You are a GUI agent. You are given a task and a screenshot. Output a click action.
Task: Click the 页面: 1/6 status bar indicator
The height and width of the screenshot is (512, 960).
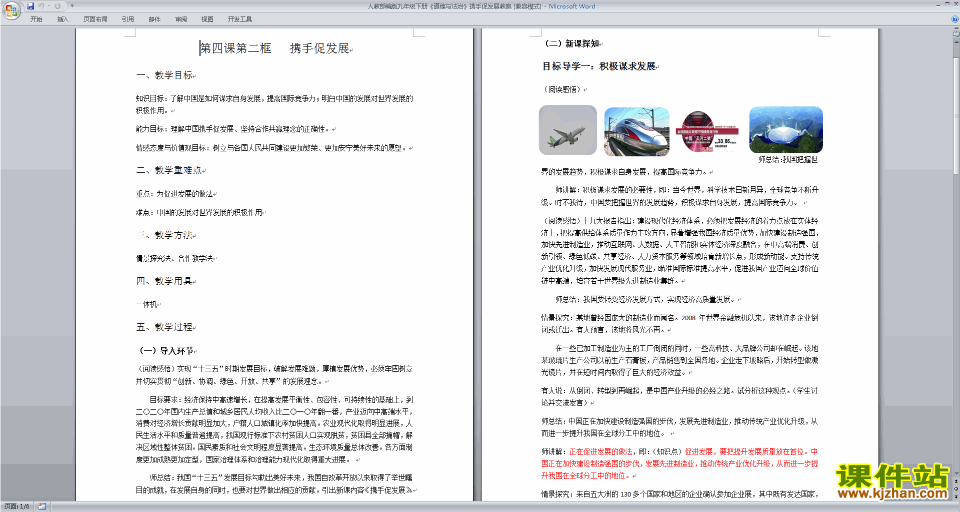pos(17,507)
